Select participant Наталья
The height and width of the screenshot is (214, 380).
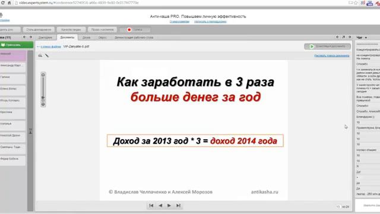pyautogui.click(x=13, y=125)
